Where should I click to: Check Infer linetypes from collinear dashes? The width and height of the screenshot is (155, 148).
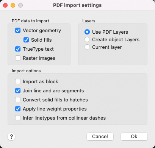click(18, 118)
